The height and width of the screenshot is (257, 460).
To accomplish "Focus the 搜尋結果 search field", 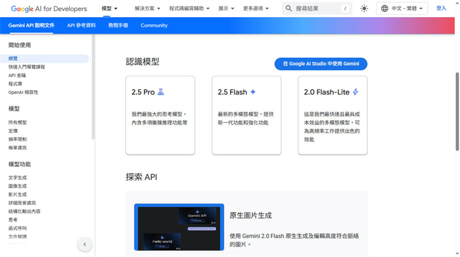I will [317, 9].
